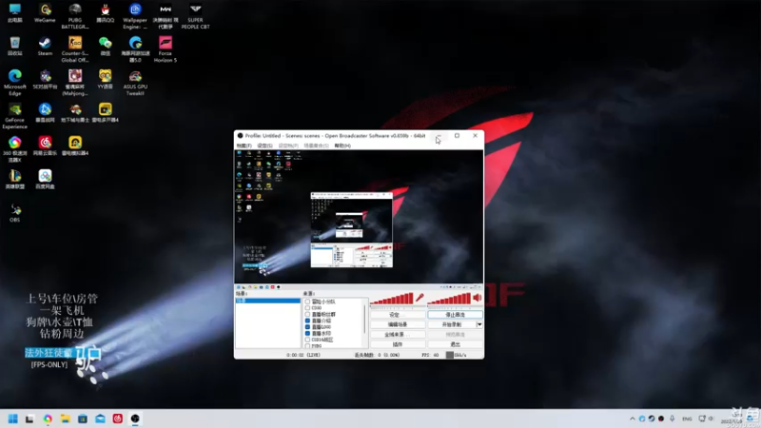Mute the microphone icon in OBS
The image size is (761, 428).
click(420, 298)
